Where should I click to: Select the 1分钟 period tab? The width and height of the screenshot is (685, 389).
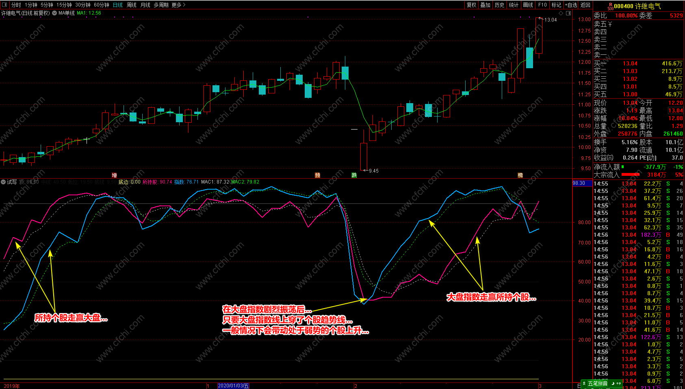pyautogui.click(x=31, y=5)
